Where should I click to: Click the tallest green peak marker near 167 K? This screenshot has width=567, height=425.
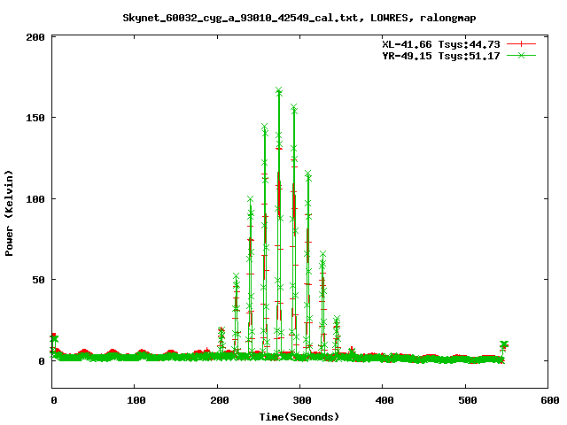pyautogui.click(x=279, y=90)
